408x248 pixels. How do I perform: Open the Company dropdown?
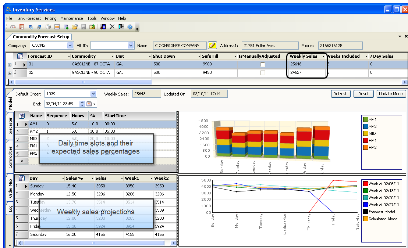70,46
